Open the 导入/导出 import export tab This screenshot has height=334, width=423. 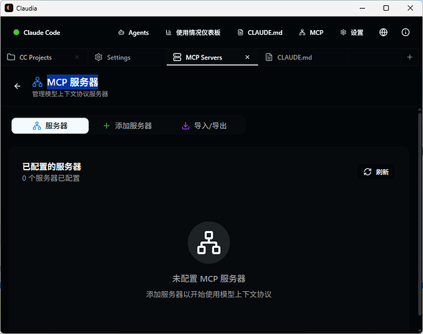tap(204, 126)
